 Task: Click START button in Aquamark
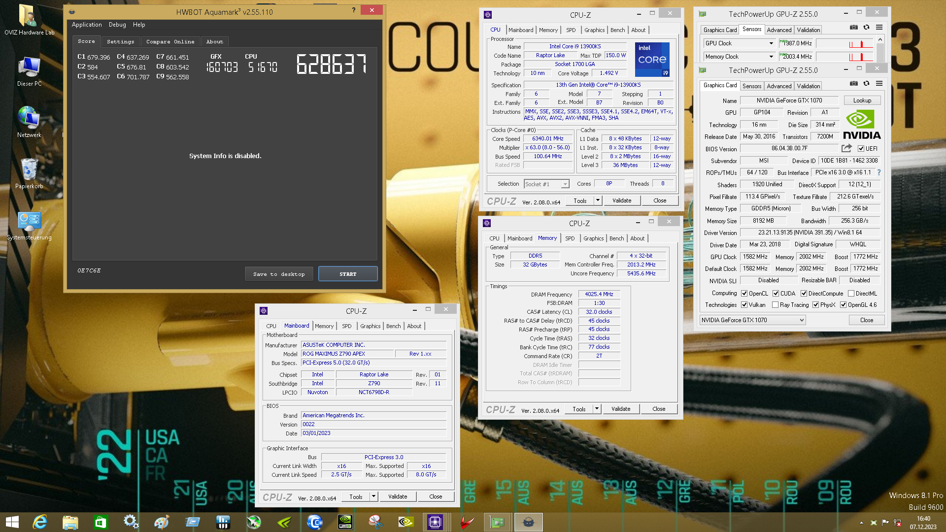348,274
